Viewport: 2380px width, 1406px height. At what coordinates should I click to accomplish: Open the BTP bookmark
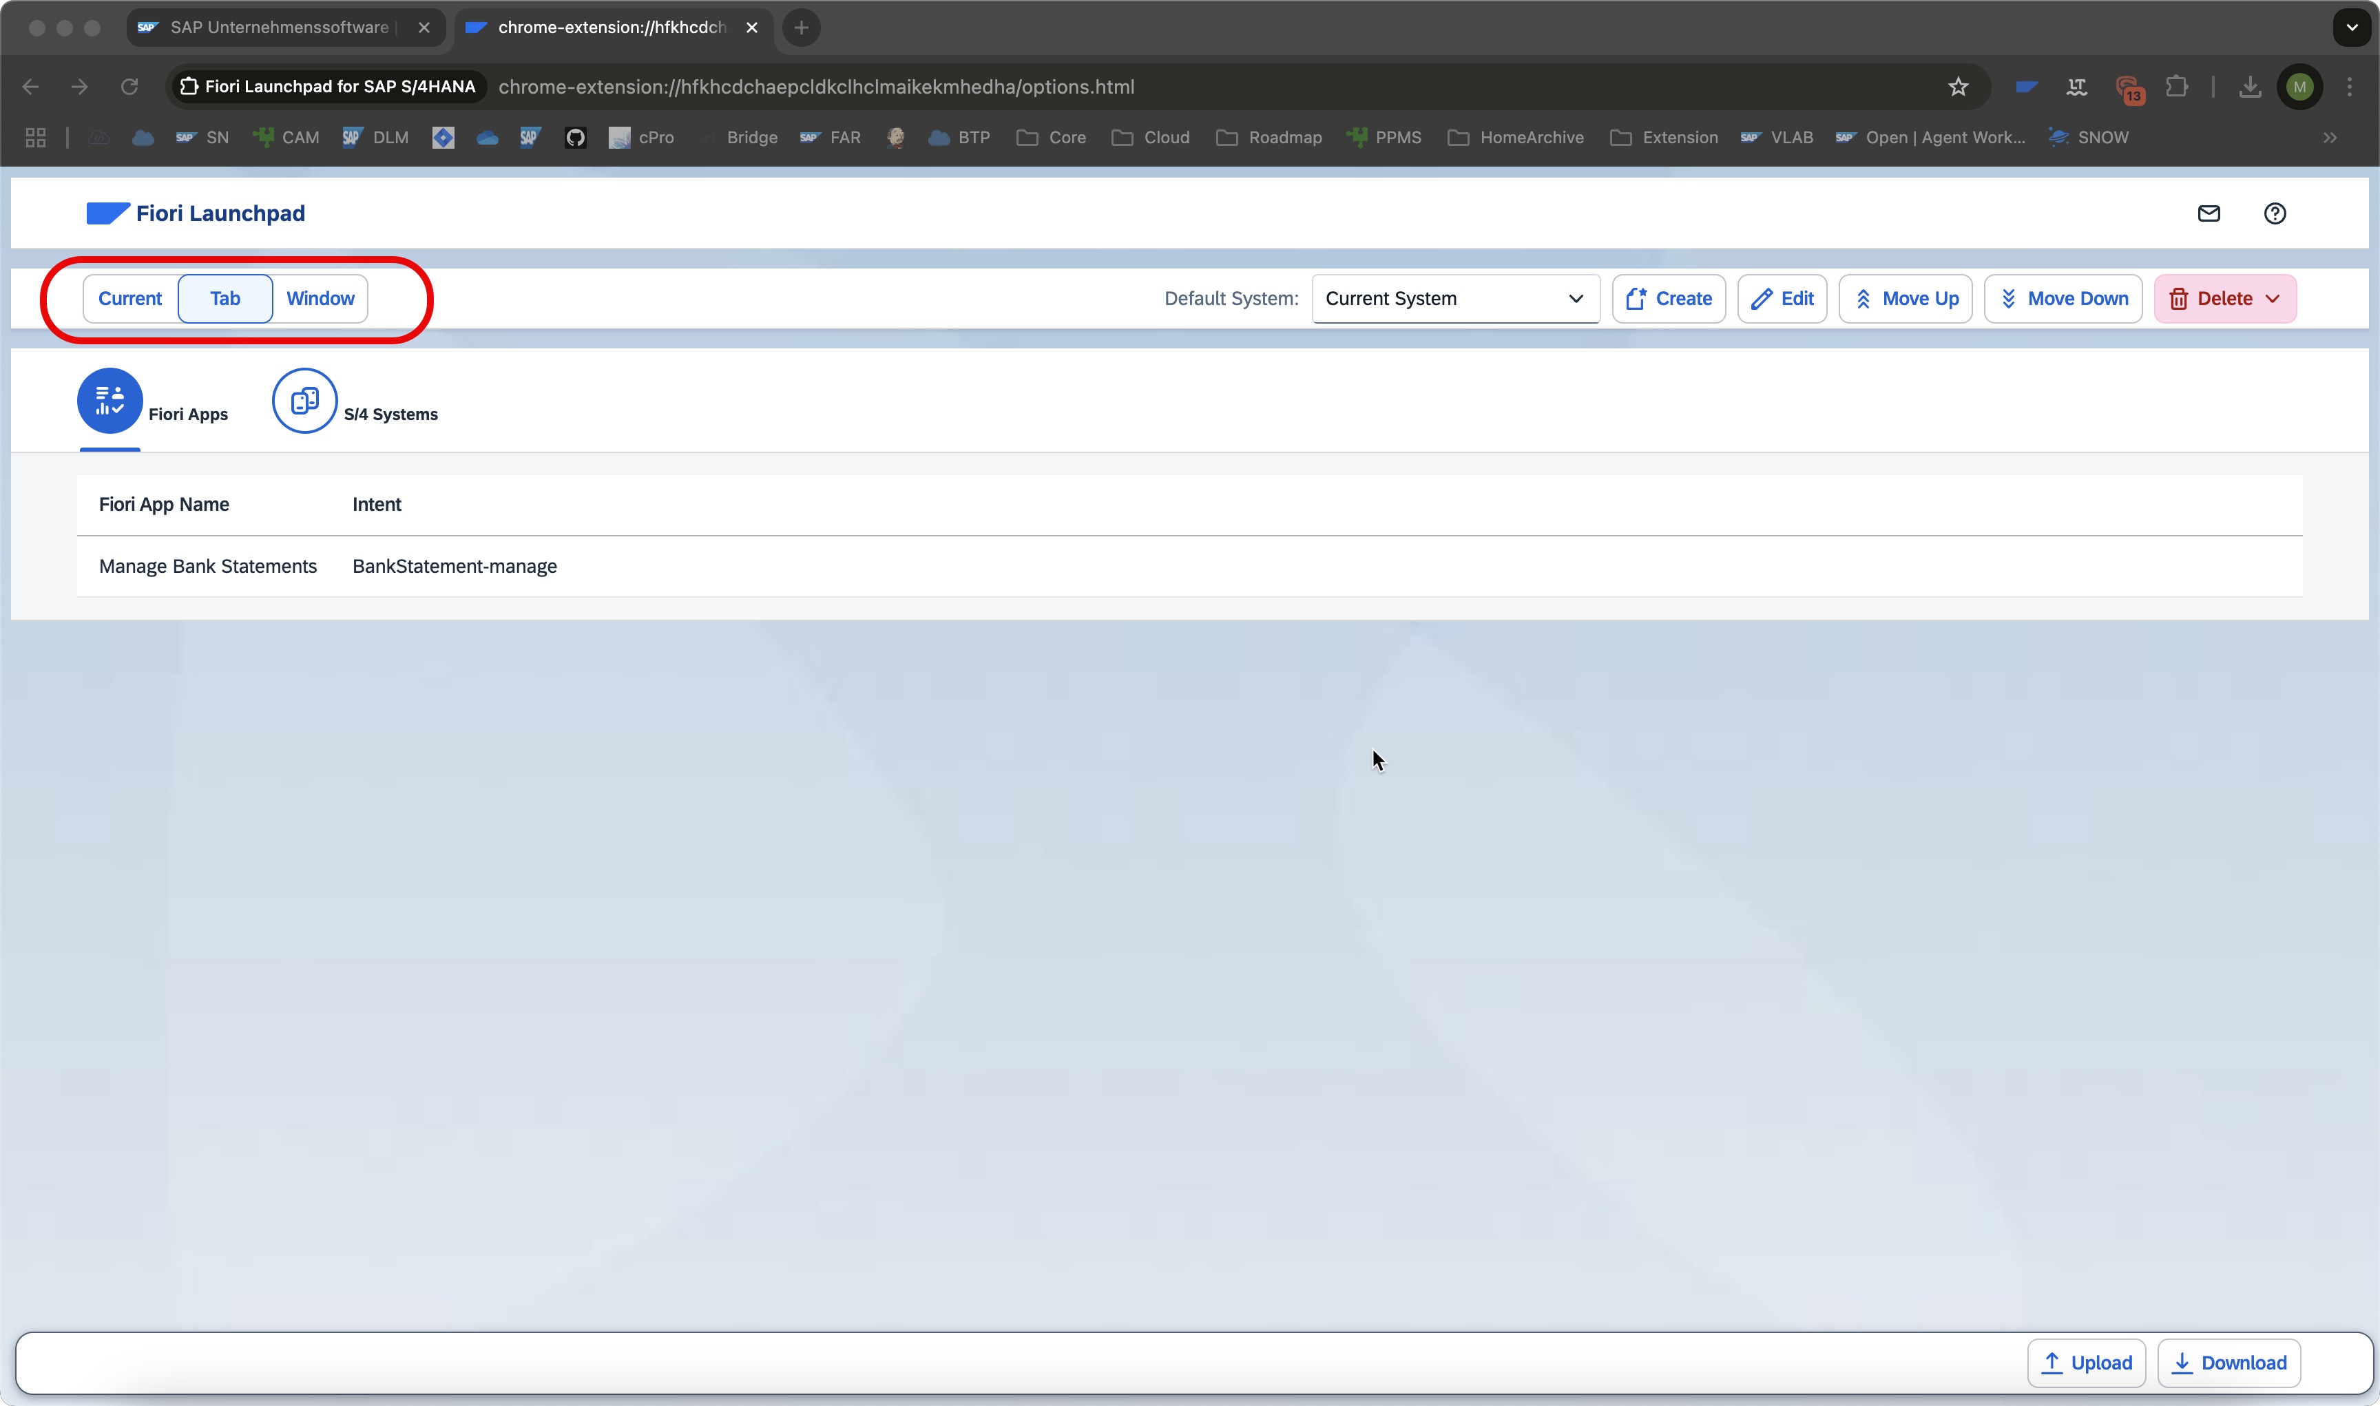click(960, 138)
